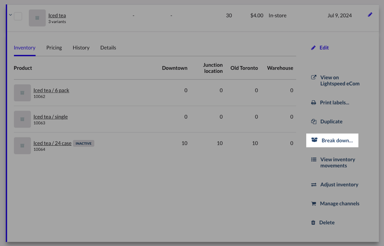Screen dimensions: 384x246
Task: Open the Iced tea / single variant
Action: click(x=51, y=117)
